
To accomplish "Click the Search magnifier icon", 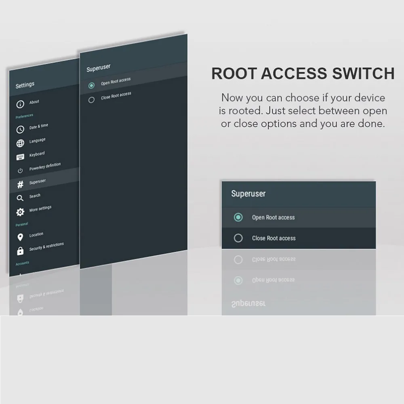I will [x=20, y=198].
